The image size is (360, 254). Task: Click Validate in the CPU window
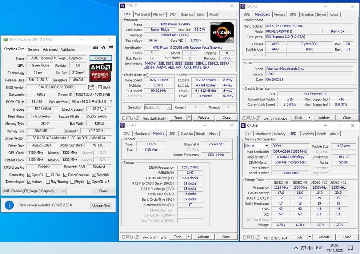point(203,117)
